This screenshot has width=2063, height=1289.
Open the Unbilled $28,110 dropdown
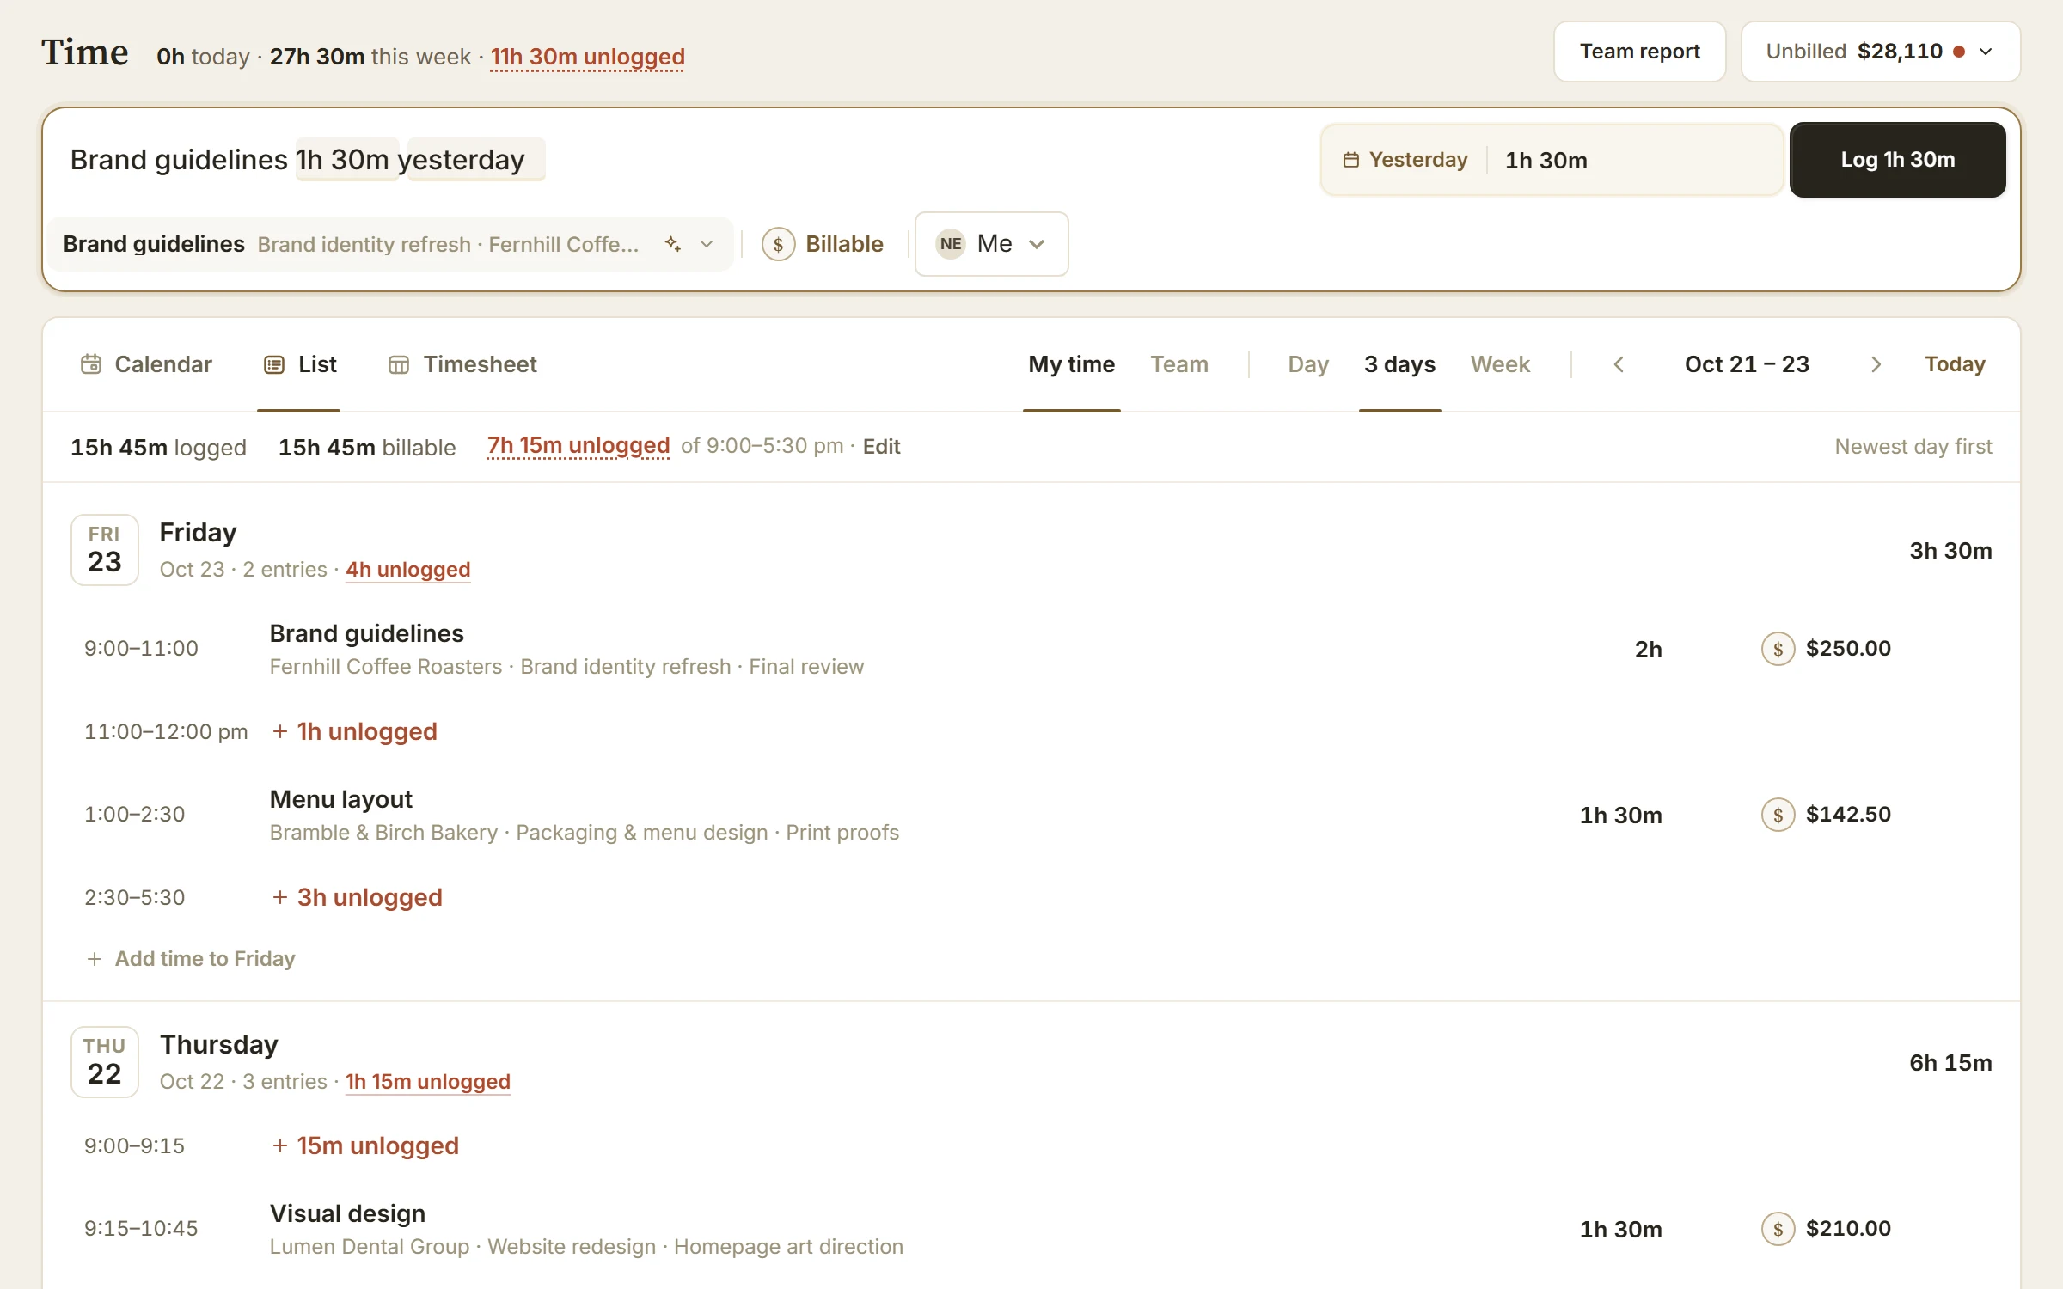1880,52
